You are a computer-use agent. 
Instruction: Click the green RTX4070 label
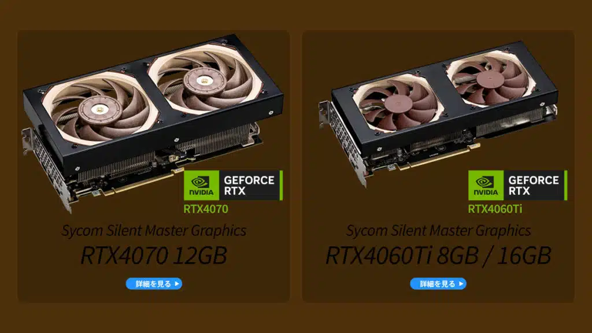(206, 209)
